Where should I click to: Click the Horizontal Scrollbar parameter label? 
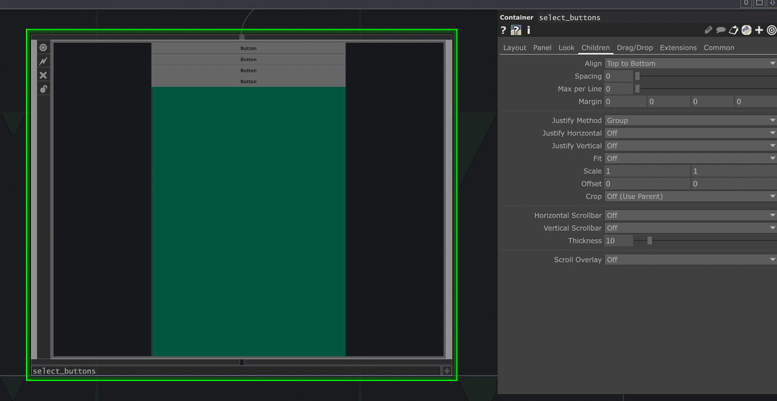(568, 215)
